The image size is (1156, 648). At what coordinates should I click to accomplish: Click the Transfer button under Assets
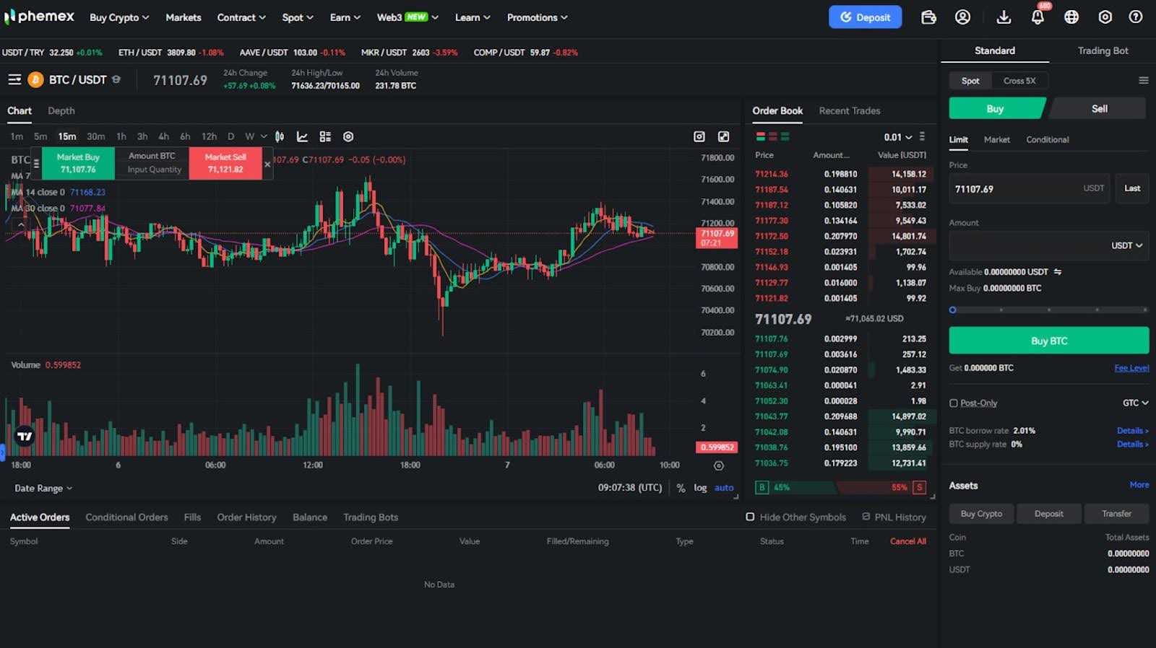[1116, 514]
